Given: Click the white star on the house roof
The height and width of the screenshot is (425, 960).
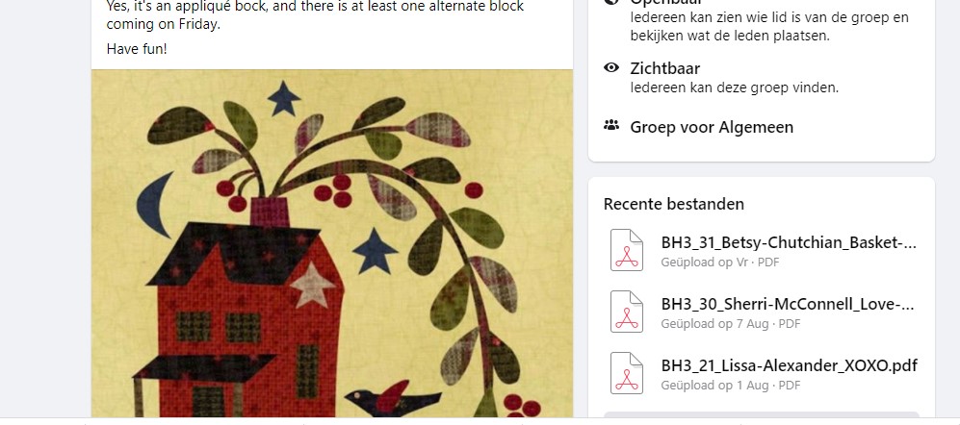Looking at the screenshot, I should click(312, 285).
